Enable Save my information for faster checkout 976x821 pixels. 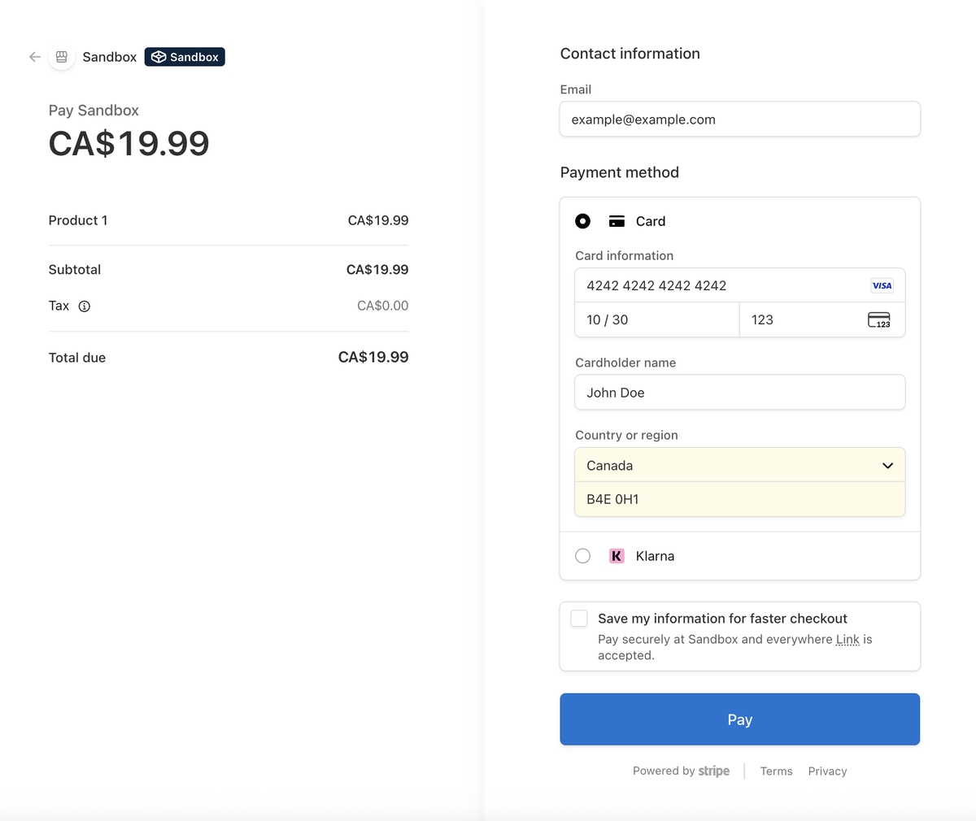pos(579,619)
